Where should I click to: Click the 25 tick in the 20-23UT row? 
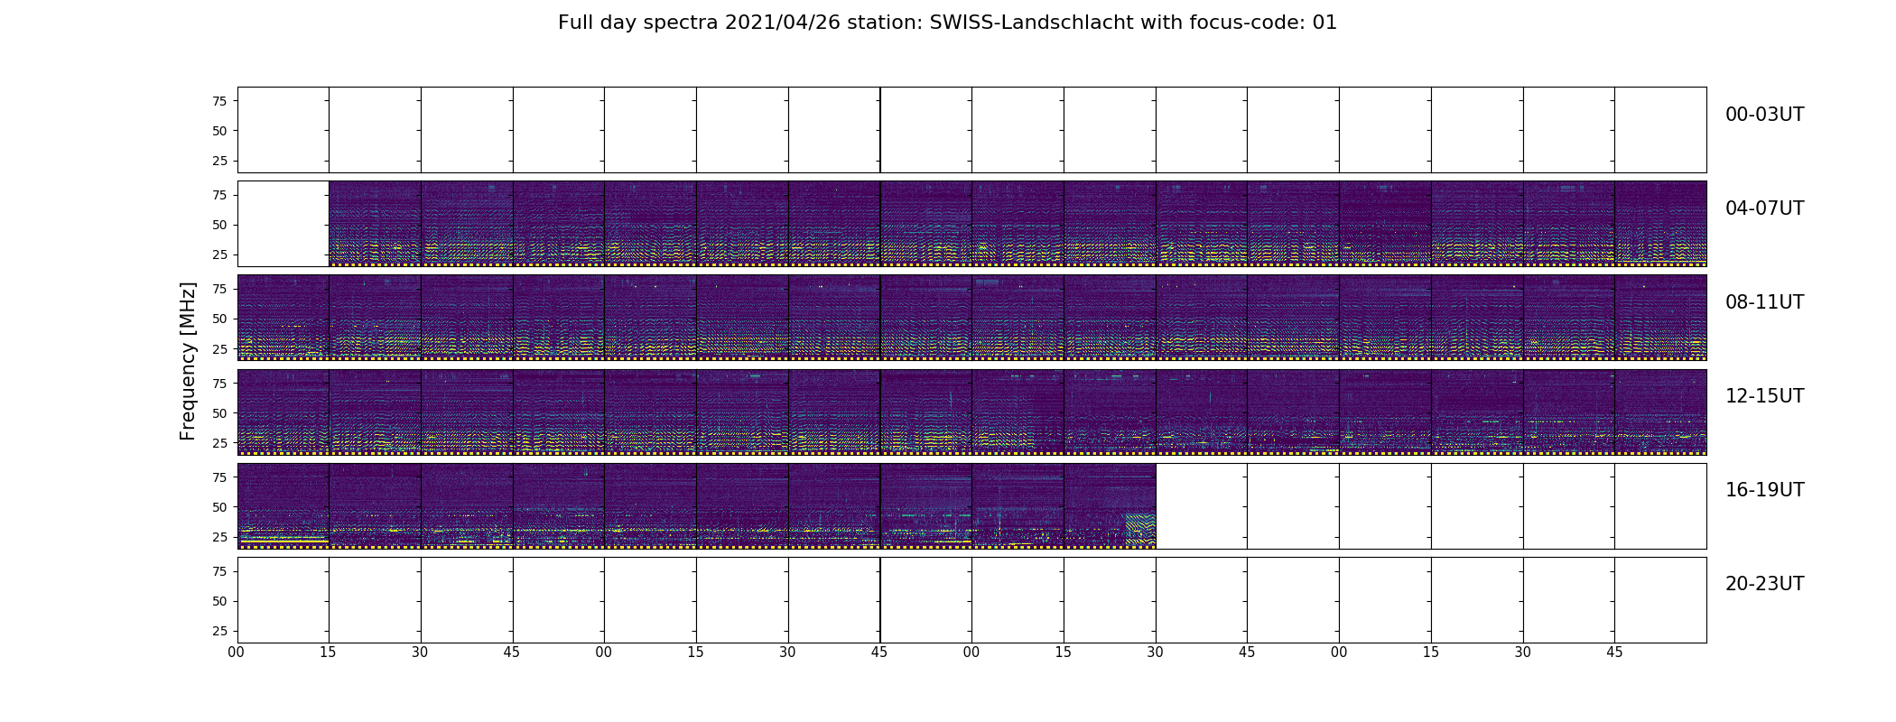click(219, 631)
